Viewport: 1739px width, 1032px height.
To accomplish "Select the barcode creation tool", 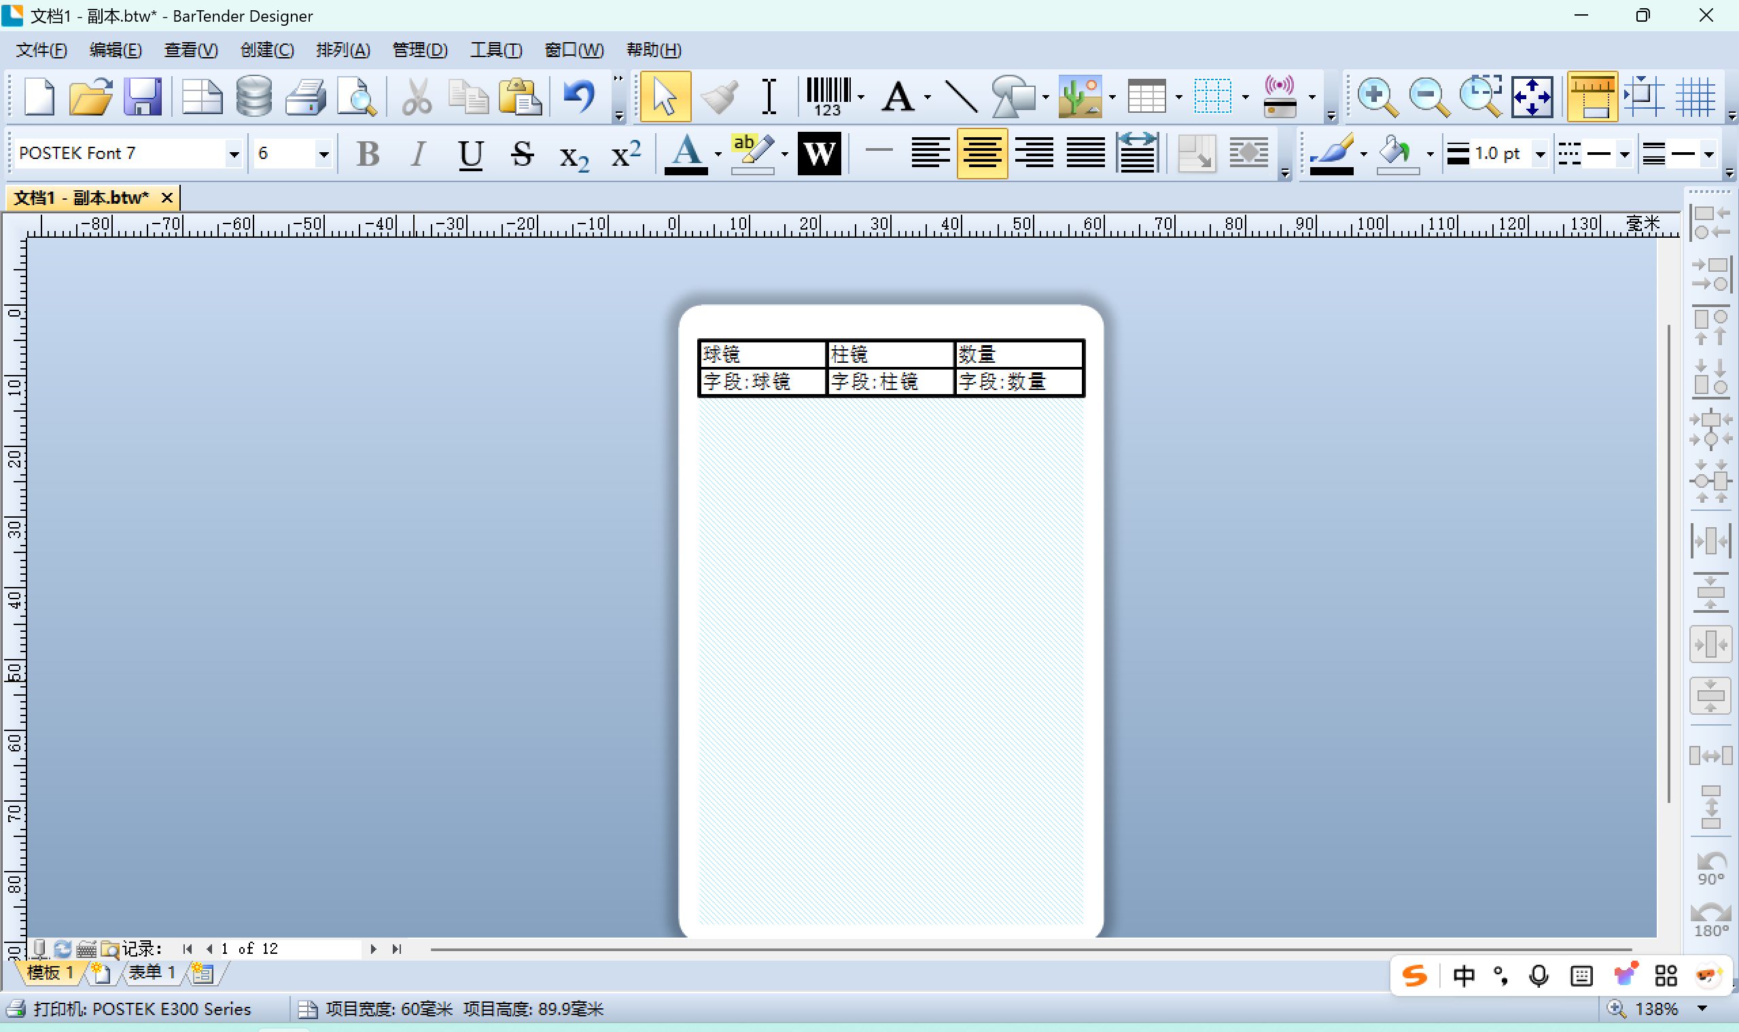I will point(828,96).
